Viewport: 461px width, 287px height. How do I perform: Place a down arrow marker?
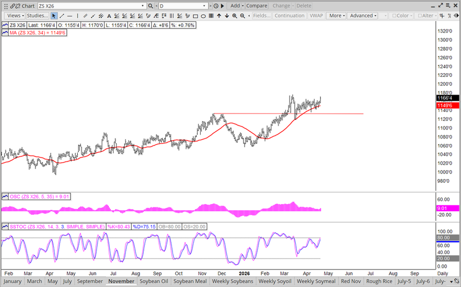[227, 16]
